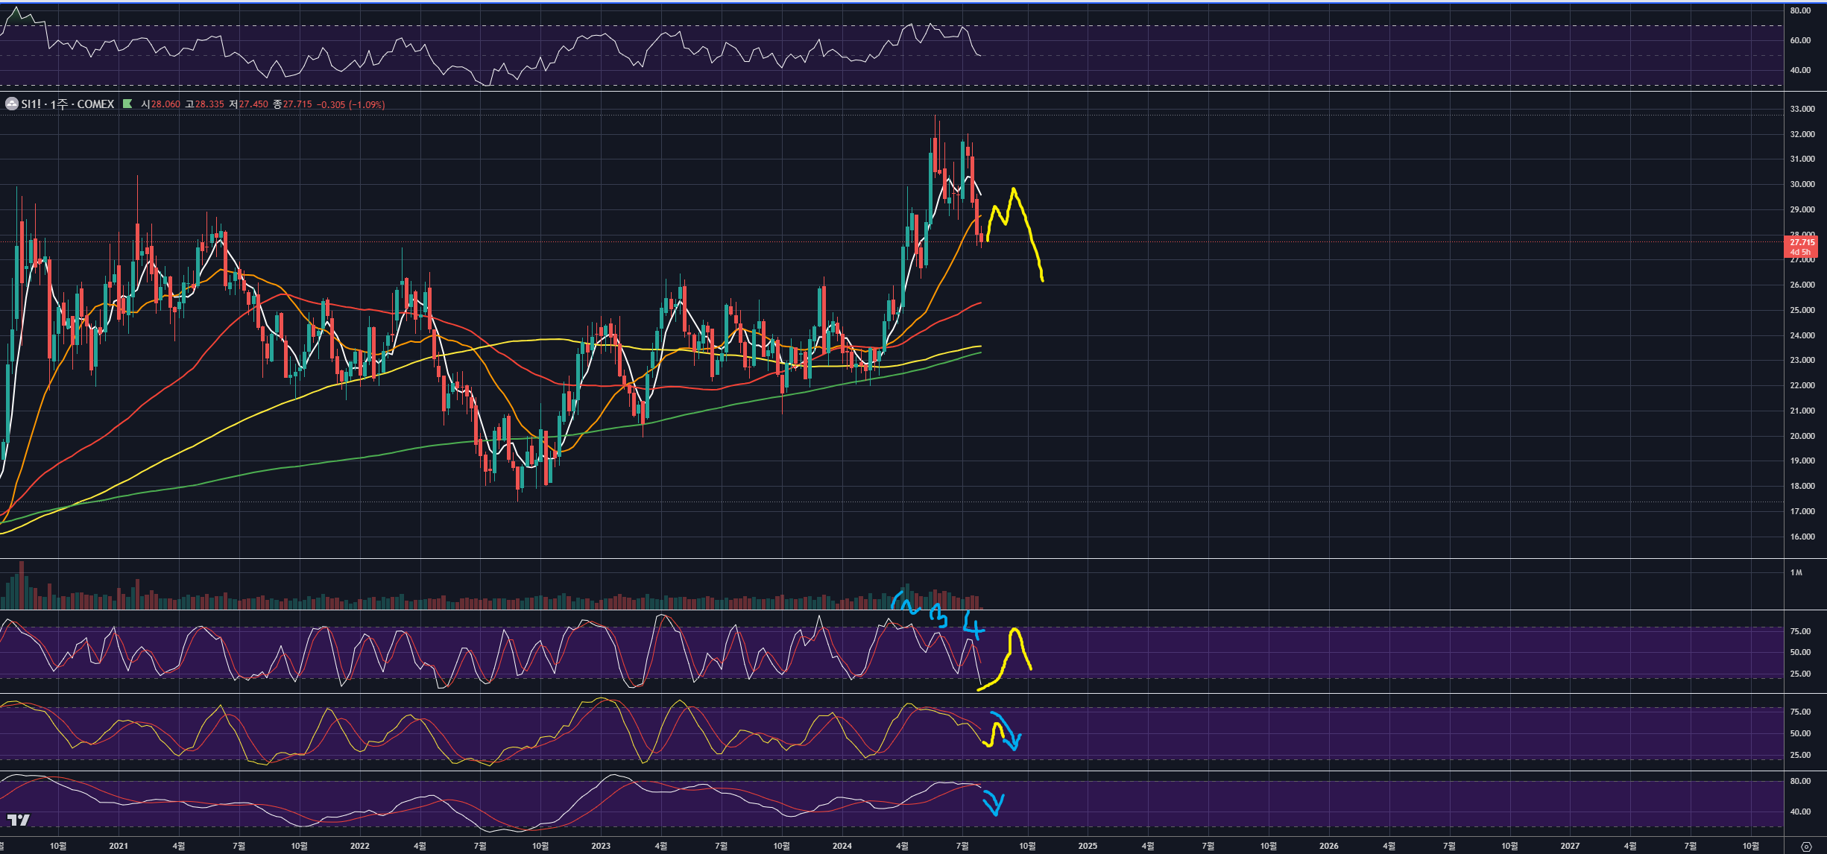Open chart settings hexagon gear icon

coord(1805,847)
